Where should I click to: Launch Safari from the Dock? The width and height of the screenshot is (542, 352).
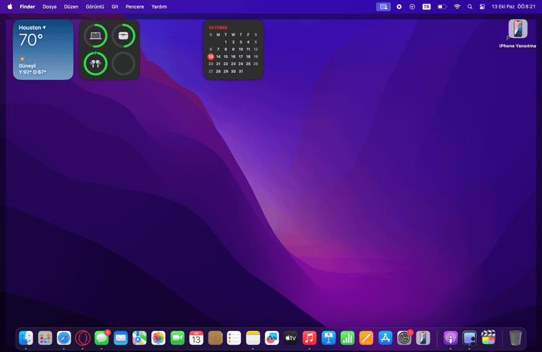(x=64, y=338)
